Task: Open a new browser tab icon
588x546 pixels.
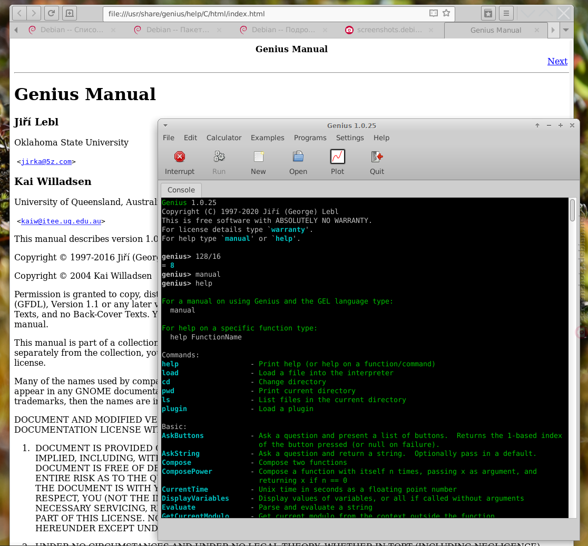Action: click(x=70, y=14)
